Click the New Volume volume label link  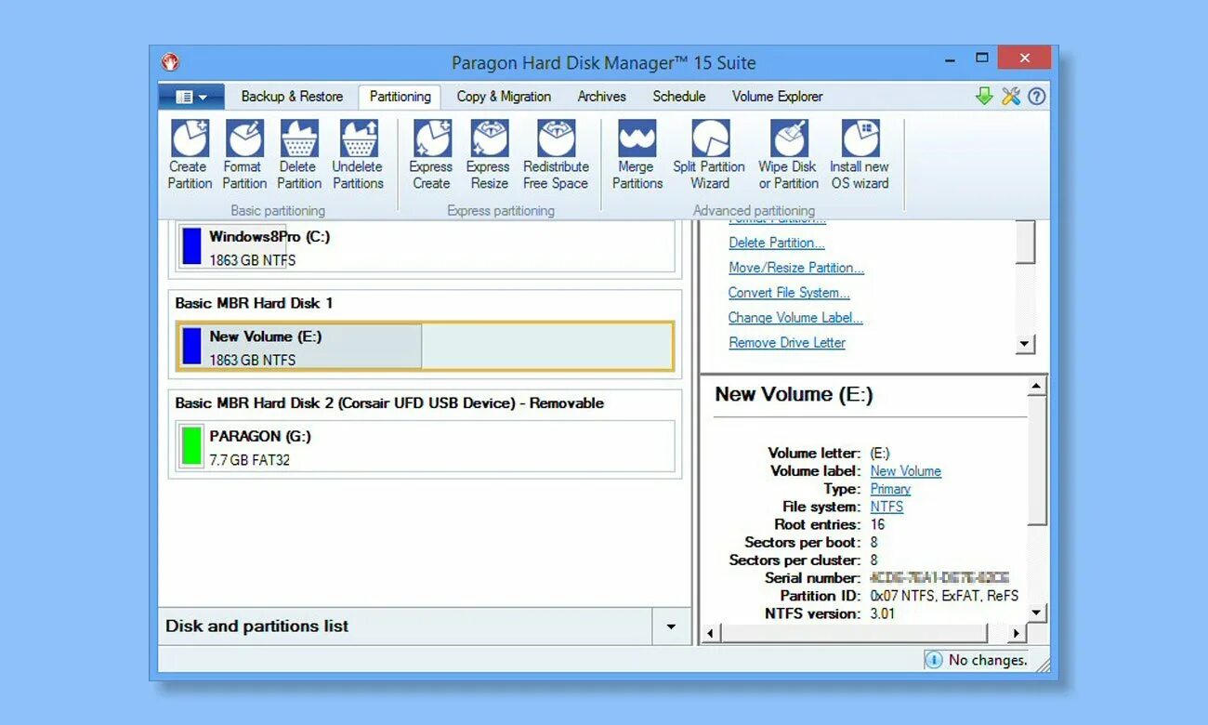(x=905, y=471)
